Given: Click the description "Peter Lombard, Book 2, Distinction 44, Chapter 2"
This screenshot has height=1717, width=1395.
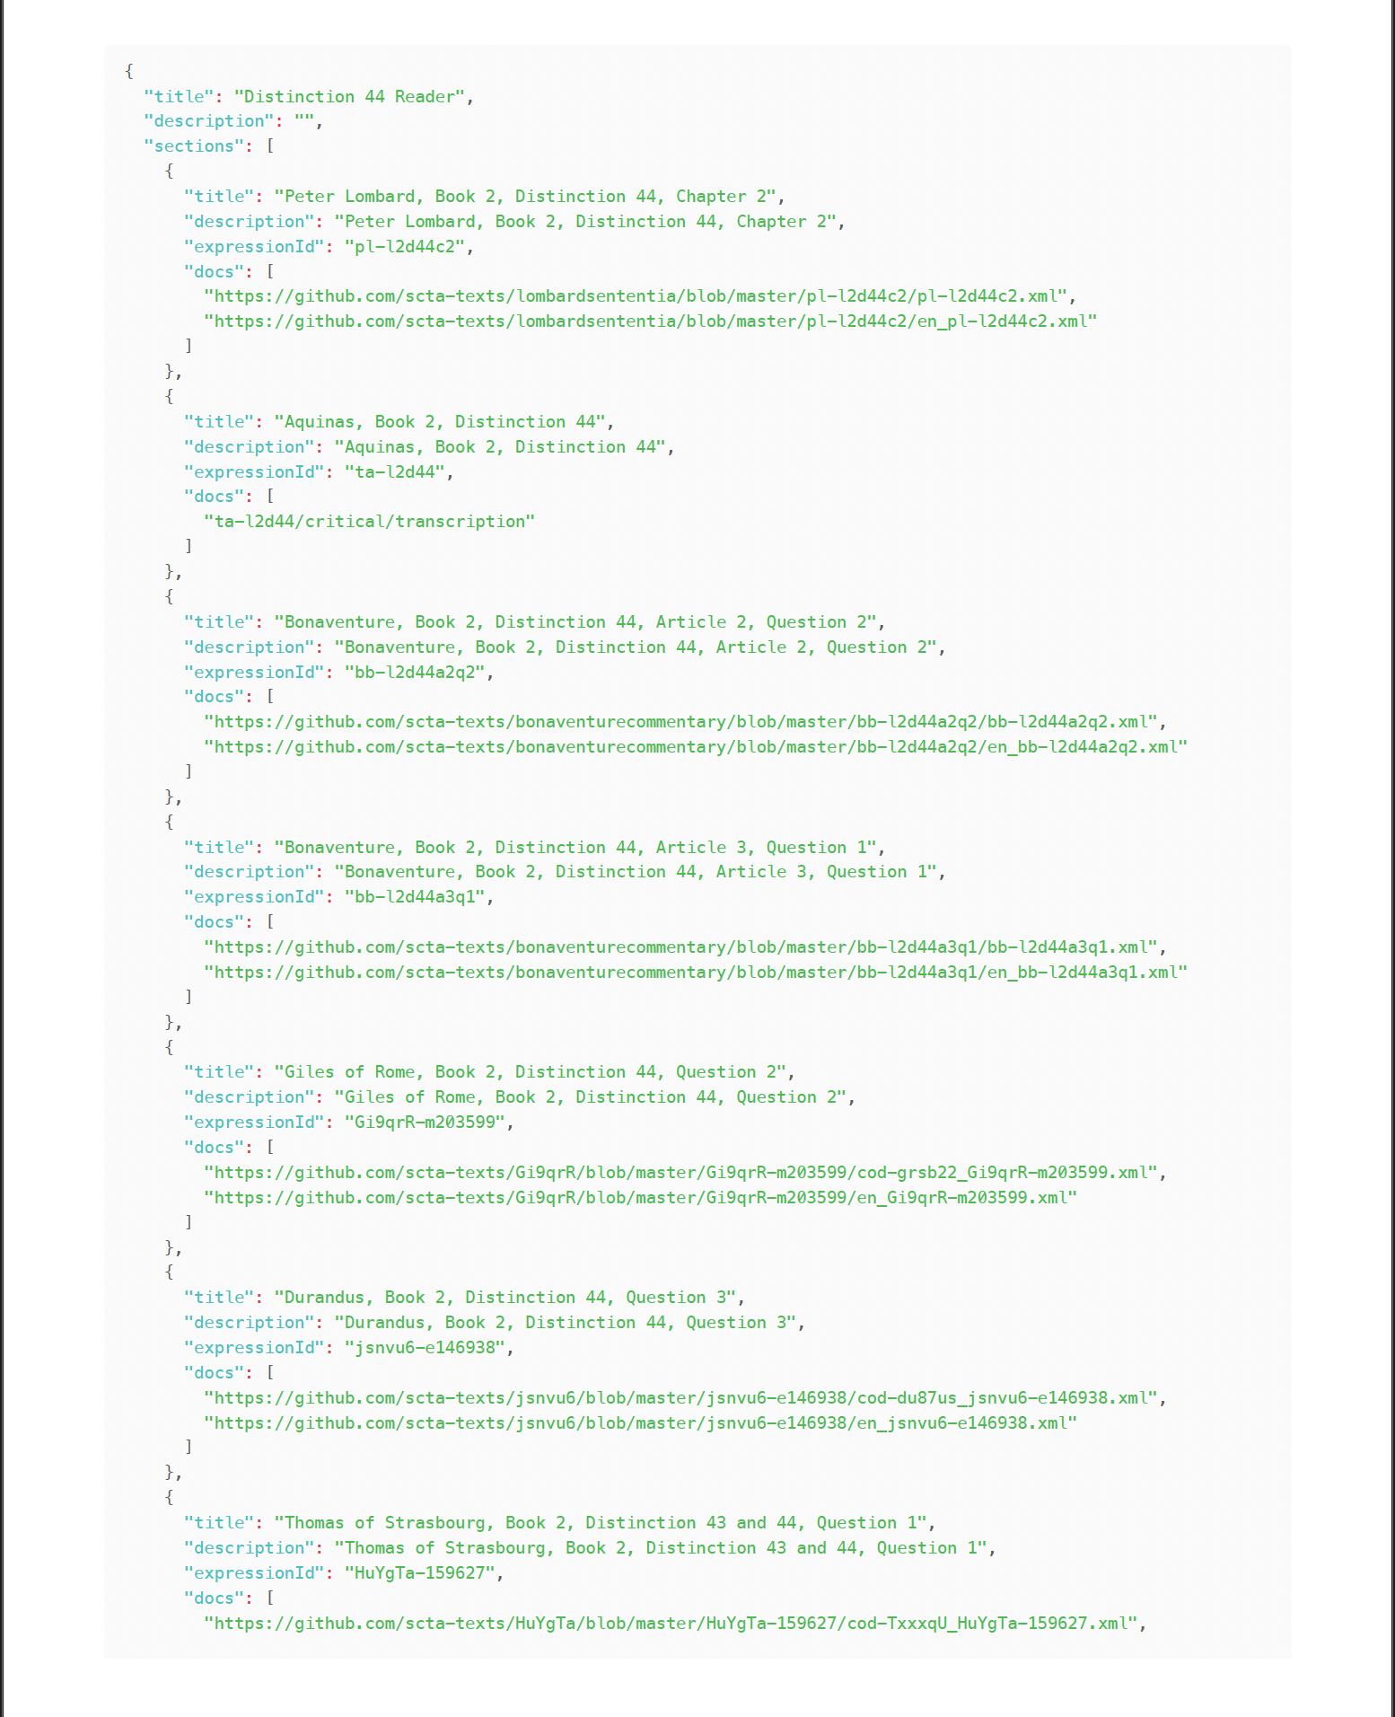Looking at the screenshot, I should [x=585, y=222].
